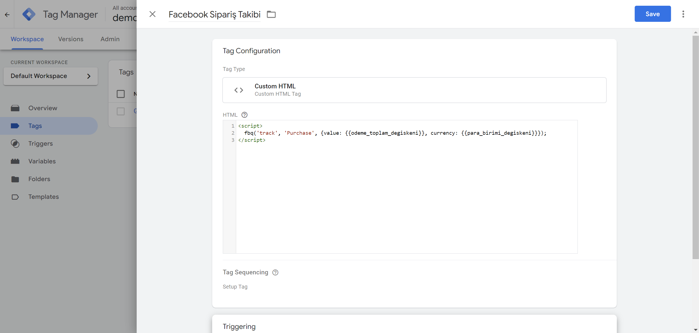Open the Tag Sequencing help icon
The height and width of the screenshot is (333, 699).
(x=275, y=272)
